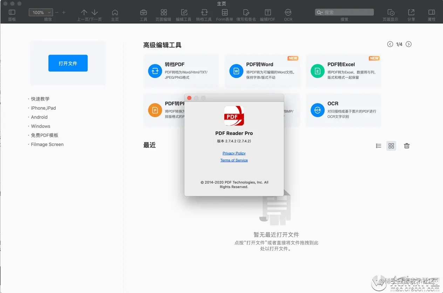Go to next tools page arrow

click(x=408, y=44)
